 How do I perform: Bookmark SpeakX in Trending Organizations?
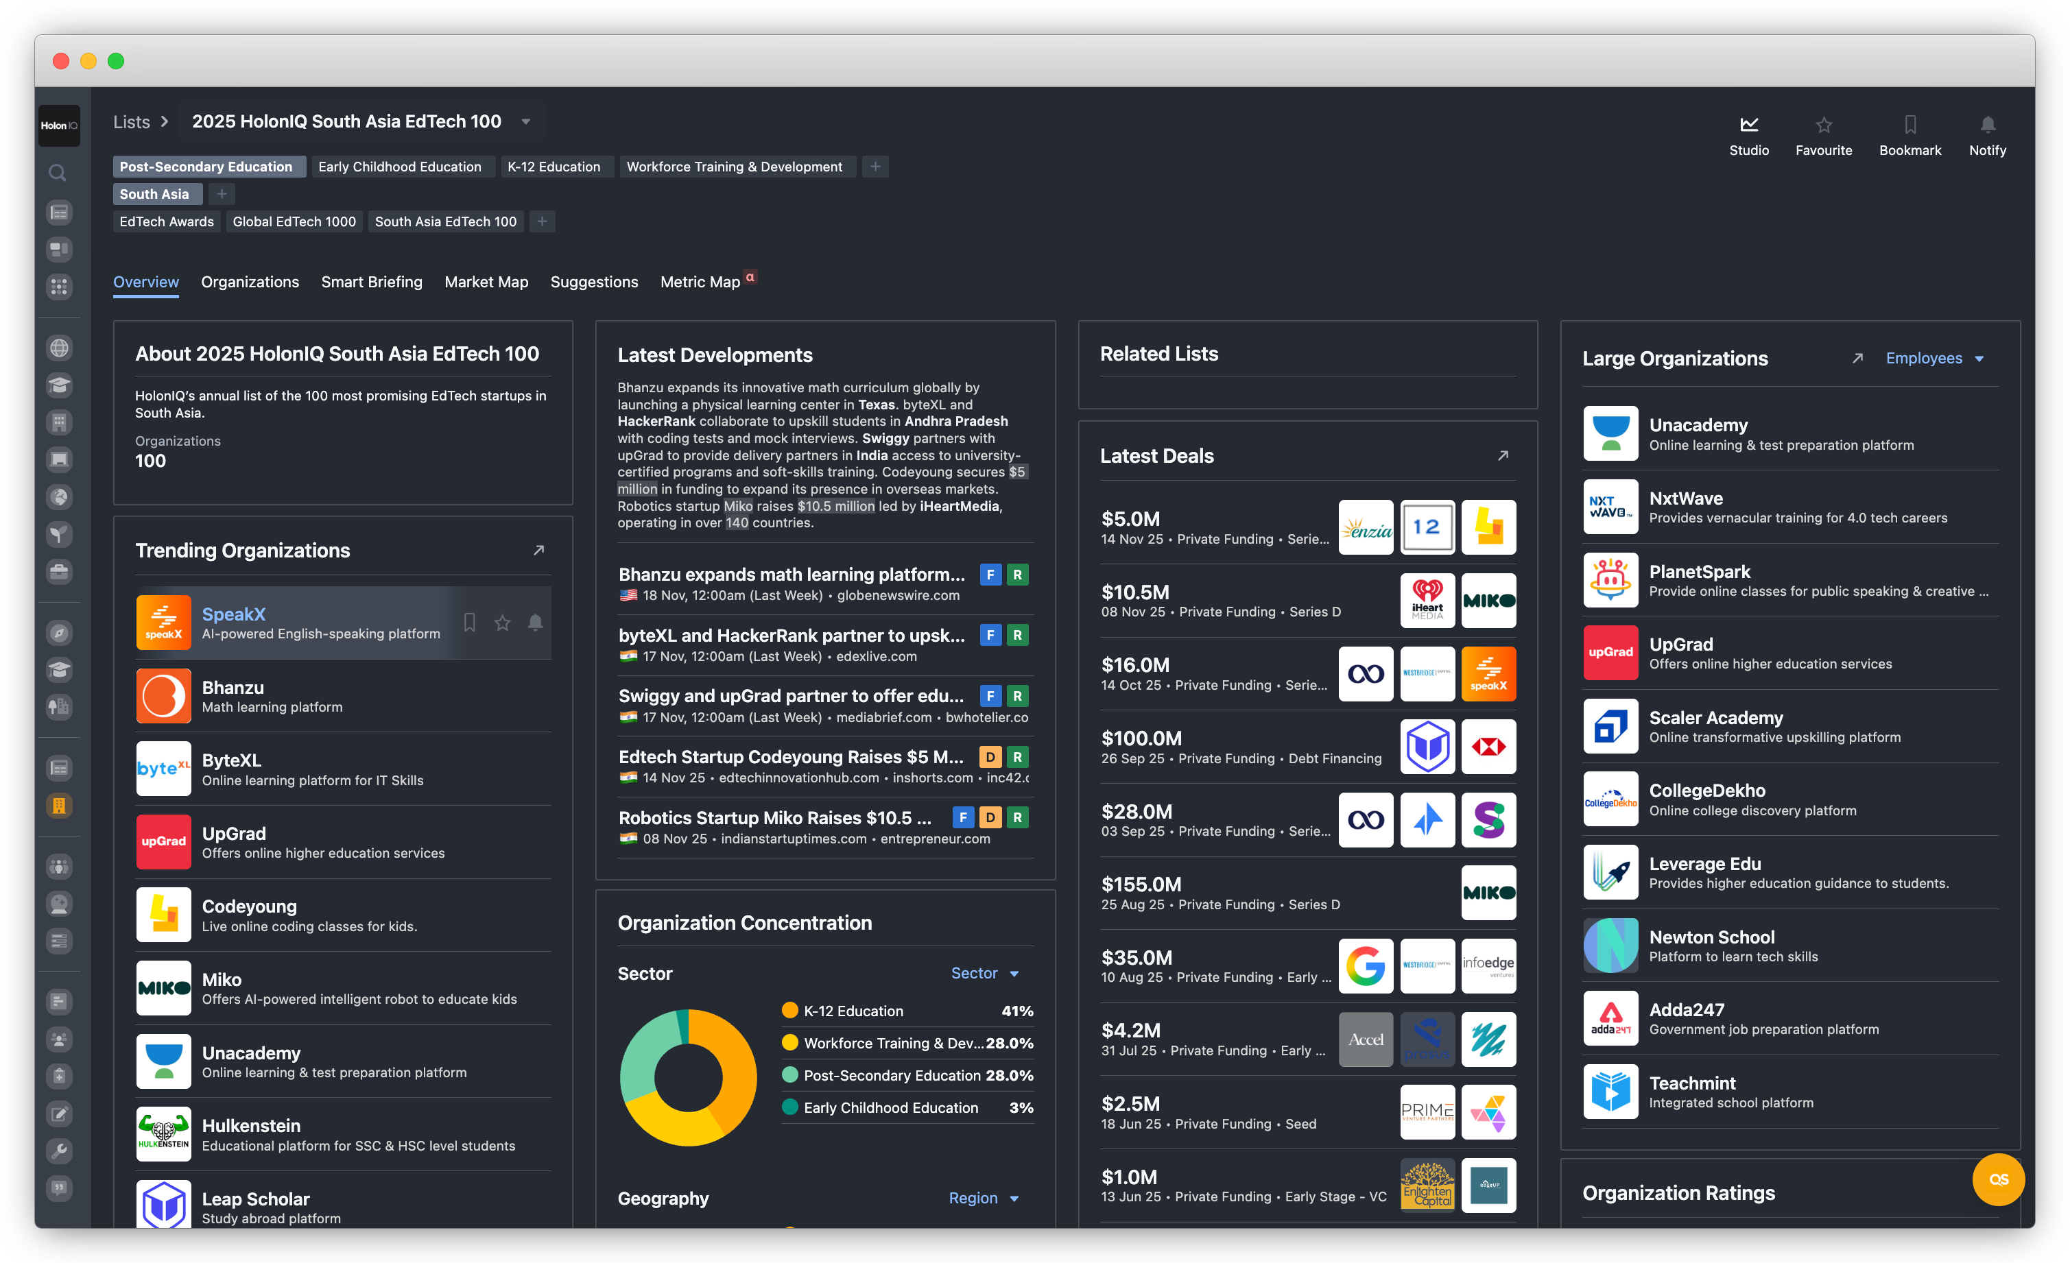click(x=470, y=623)
